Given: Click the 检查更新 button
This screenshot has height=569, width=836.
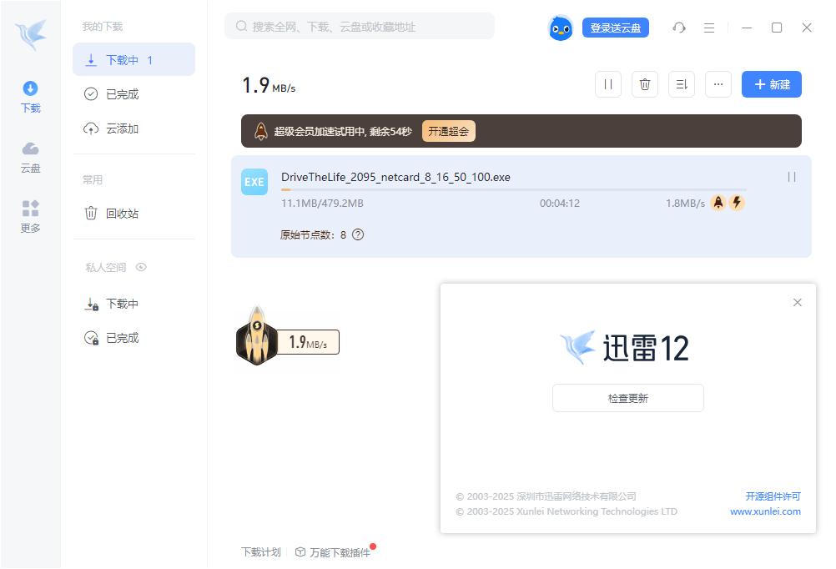Looking at the screenshot, I should pyautogui.click(x=627, y=398).
